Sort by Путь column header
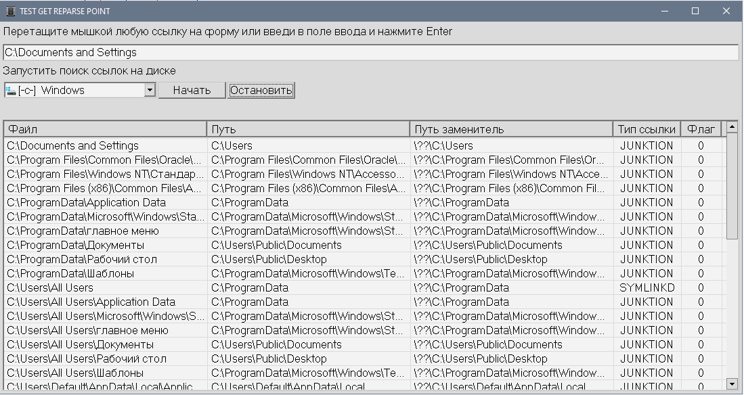This screenshot has height=395, width=744. [308, 129]
